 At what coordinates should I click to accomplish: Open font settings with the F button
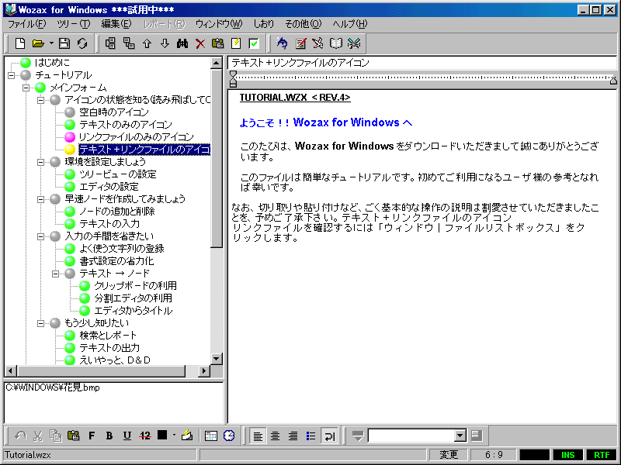92,436
